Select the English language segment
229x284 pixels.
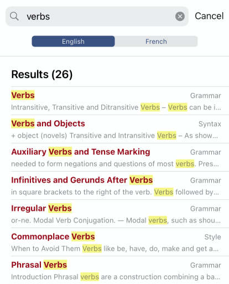(73, 42)
